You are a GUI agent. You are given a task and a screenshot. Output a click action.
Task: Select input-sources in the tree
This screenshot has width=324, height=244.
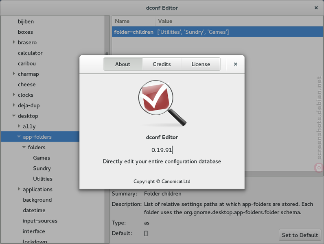[40, 221]
